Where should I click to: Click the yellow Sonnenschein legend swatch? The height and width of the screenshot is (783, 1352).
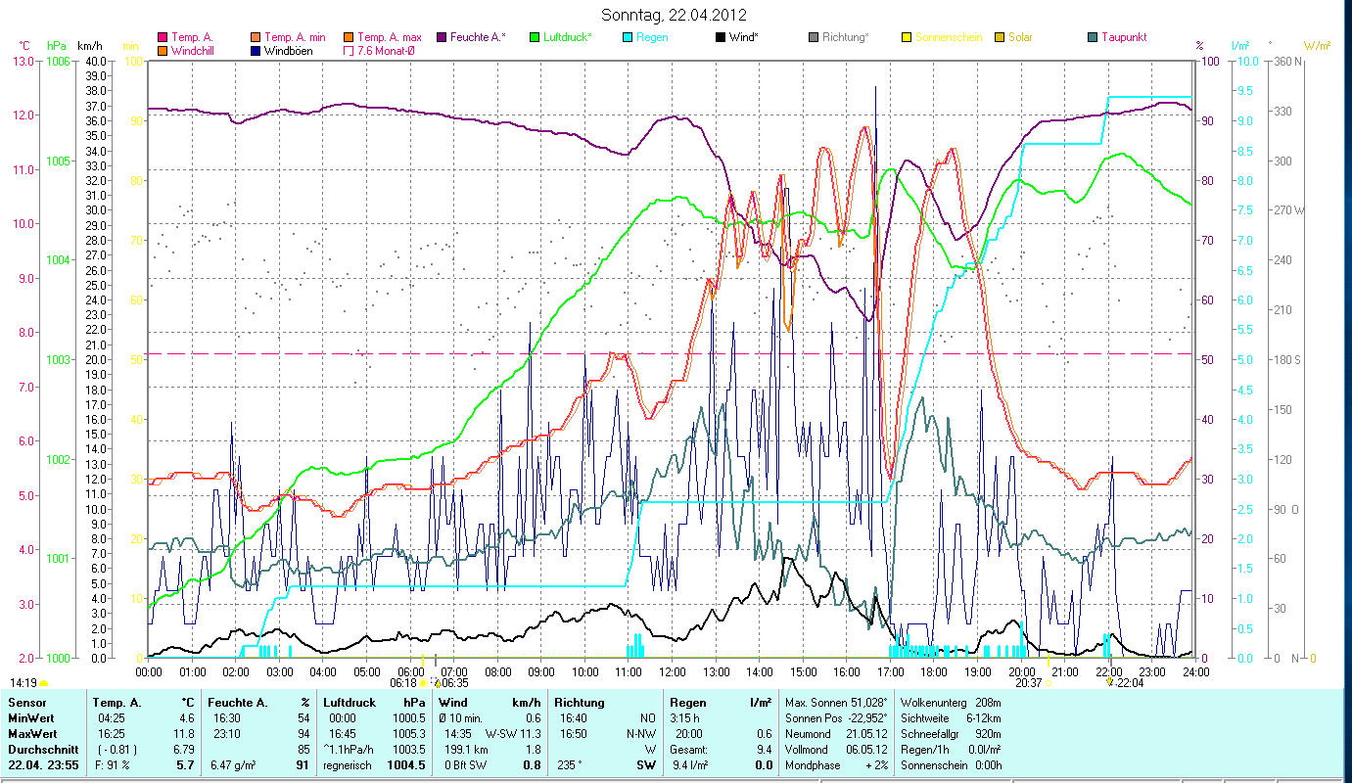907,37
